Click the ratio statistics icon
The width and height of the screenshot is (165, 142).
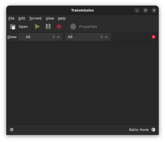click(153, 130)
